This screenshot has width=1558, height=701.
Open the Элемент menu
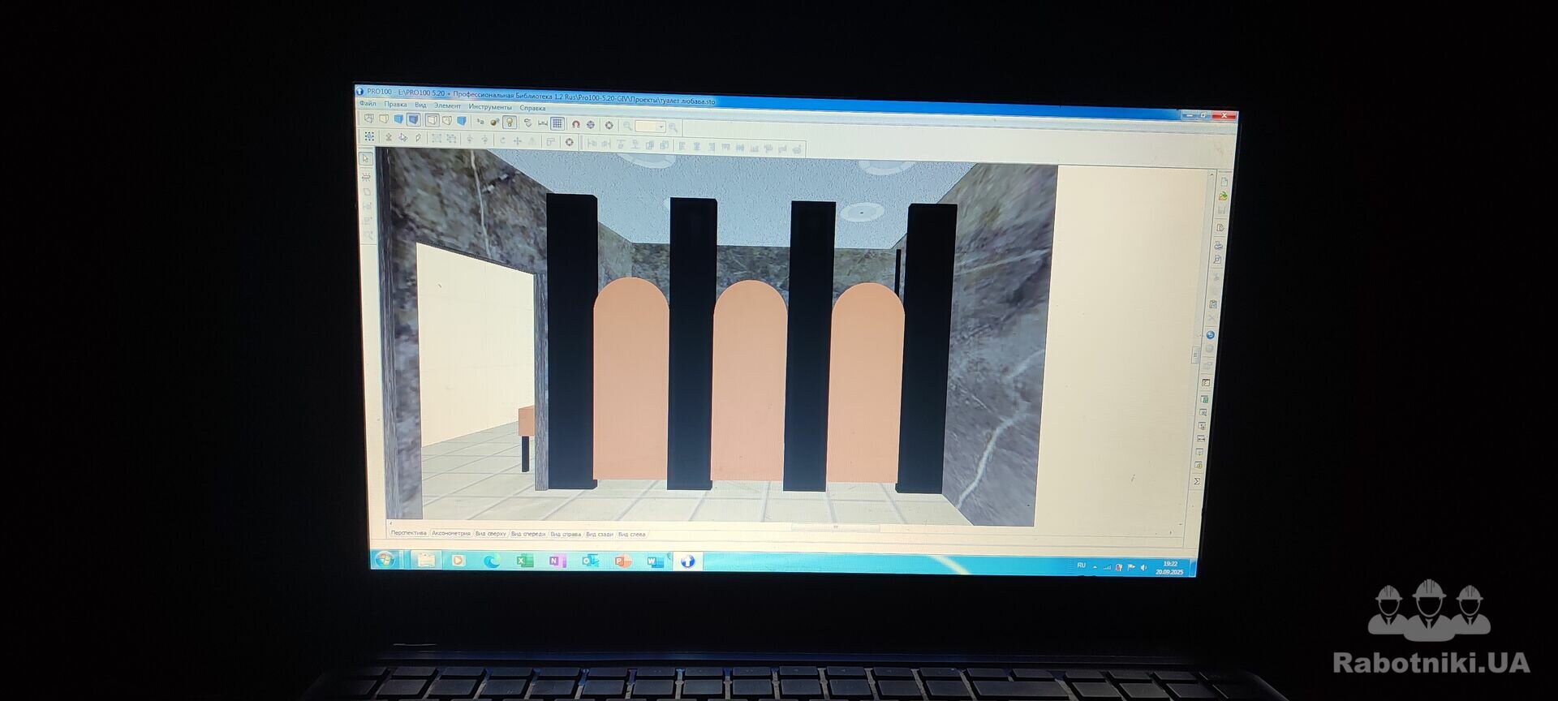pyautogui.click(x=447, y=105)
